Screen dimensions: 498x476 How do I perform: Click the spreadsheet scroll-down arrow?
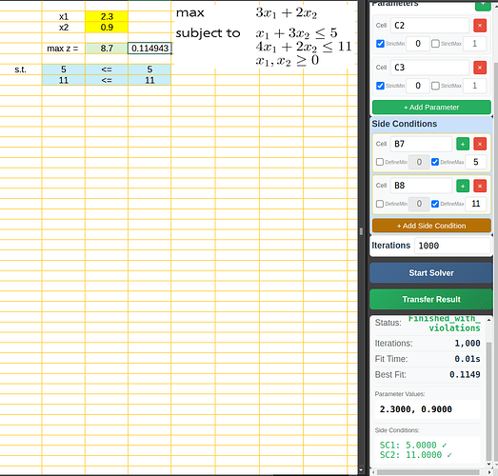(361, 469)
